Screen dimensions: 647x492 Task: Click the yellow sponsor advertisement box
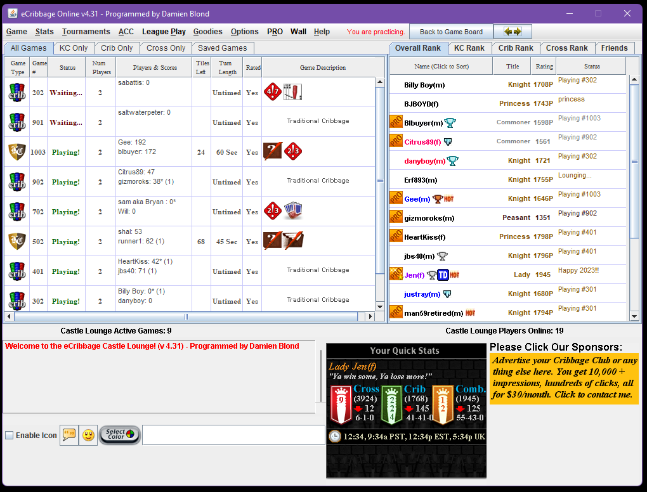563,379
